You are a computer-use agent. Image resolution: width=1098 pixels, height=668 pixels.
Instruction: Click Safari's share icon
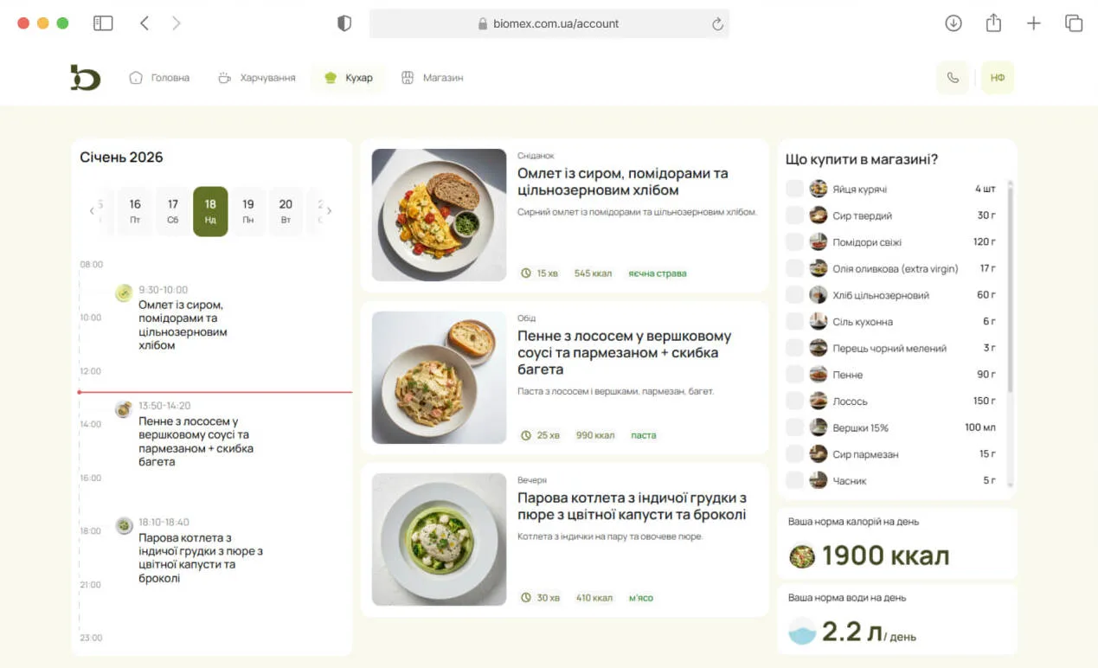click(x=993, y=23)
